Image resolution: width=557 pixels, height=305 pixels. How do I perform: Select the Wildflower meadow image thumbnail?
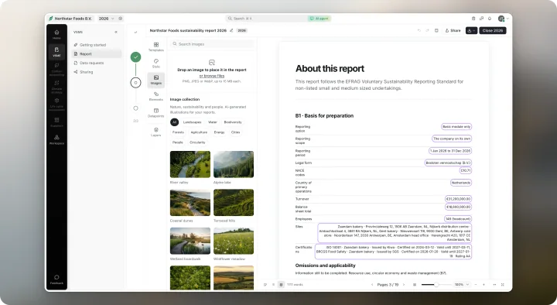234,241
